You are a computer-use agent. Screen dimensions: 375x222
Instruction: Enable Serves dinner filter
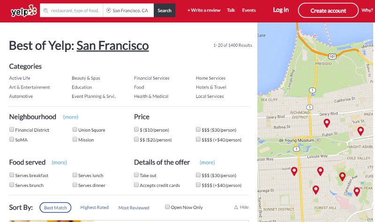[x=75, y=185]
